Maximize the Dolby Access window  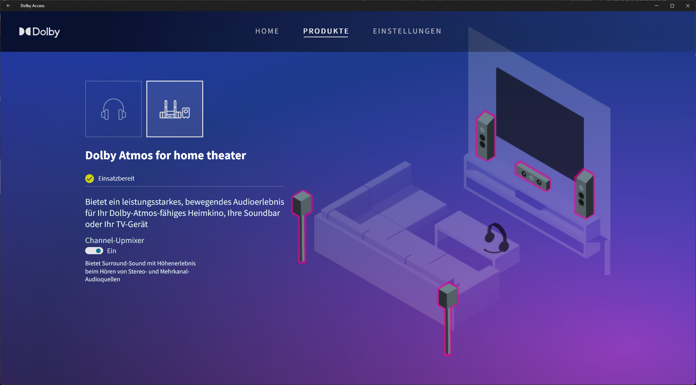[672, 6]
